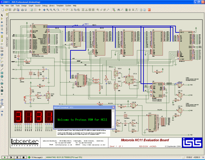The image size is (205, 160).
Task: Click the selection arrow tool
Action: tap(2, 15)
